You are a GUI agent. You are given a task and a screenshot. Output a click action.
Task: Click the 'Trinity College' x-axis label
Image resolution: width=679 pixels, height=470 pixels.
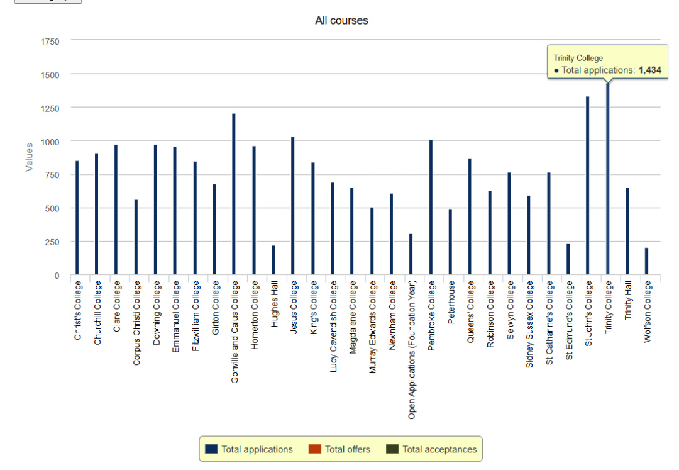(608, 307)
